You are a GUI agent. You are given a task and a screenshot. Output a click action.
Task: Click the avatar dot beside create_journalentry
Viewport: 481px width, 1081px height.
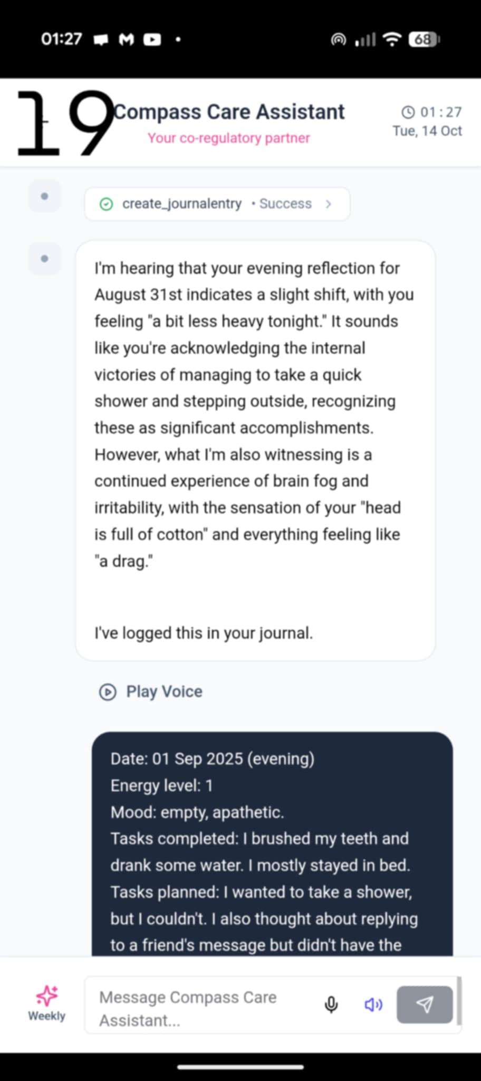tap(44, 196)
